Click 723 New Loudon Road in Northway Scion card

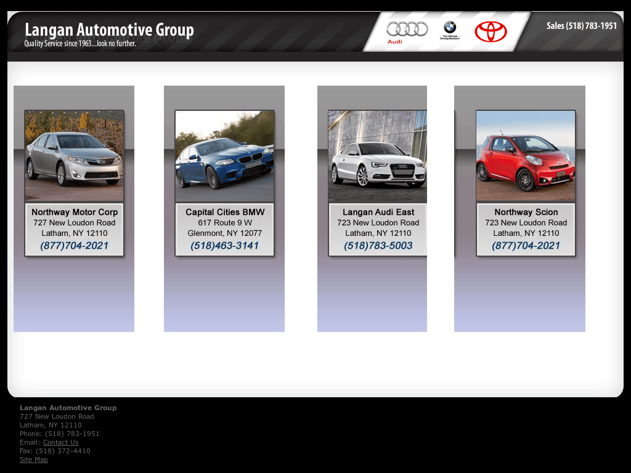coord(526,222)
